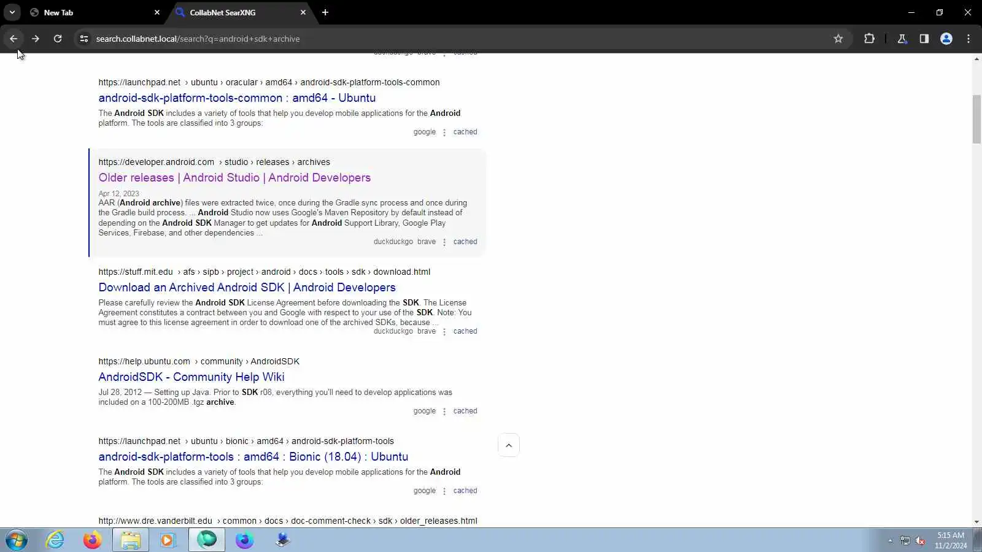Viewport: 982px width, 552px height.
Task: Click the stuff.mit.edu download.html URL
Action: 264,272
